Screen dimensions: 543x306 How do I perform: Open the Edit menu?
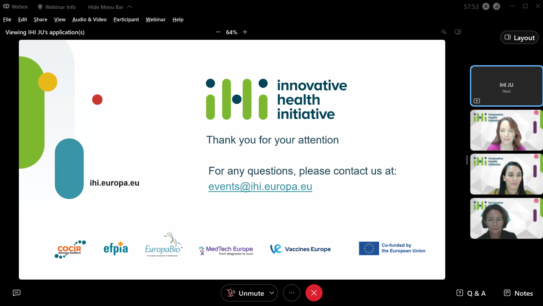(x=23, y=20)
